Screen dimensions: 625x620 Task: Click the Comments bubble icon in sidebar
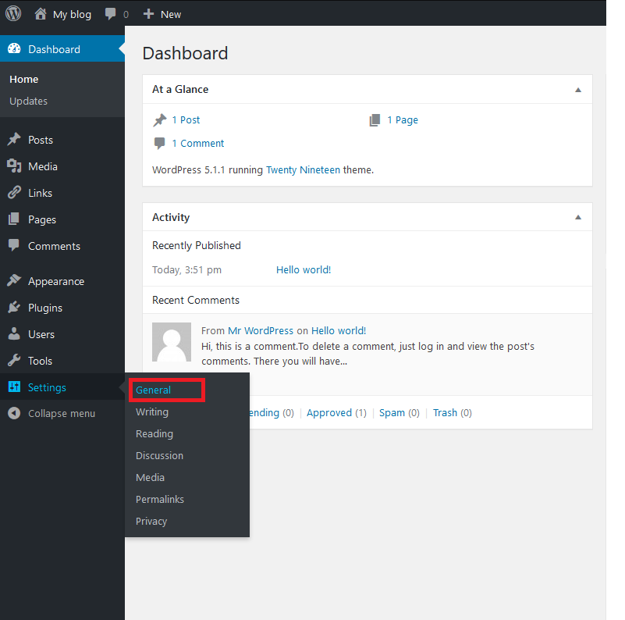(x=14, y=245)
